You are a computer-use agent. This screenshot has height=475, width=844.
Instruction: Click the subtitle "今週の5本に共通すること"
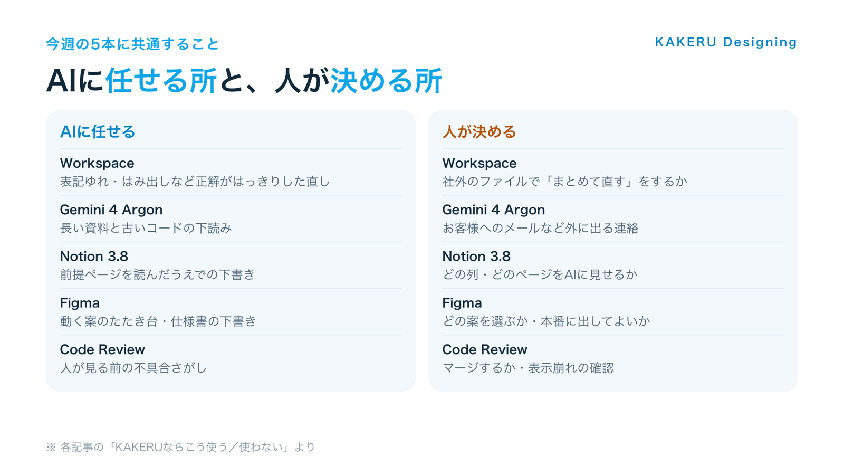point(132,44)
